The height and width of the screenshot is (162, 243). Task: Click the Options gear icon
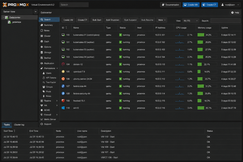click(42, 47)
